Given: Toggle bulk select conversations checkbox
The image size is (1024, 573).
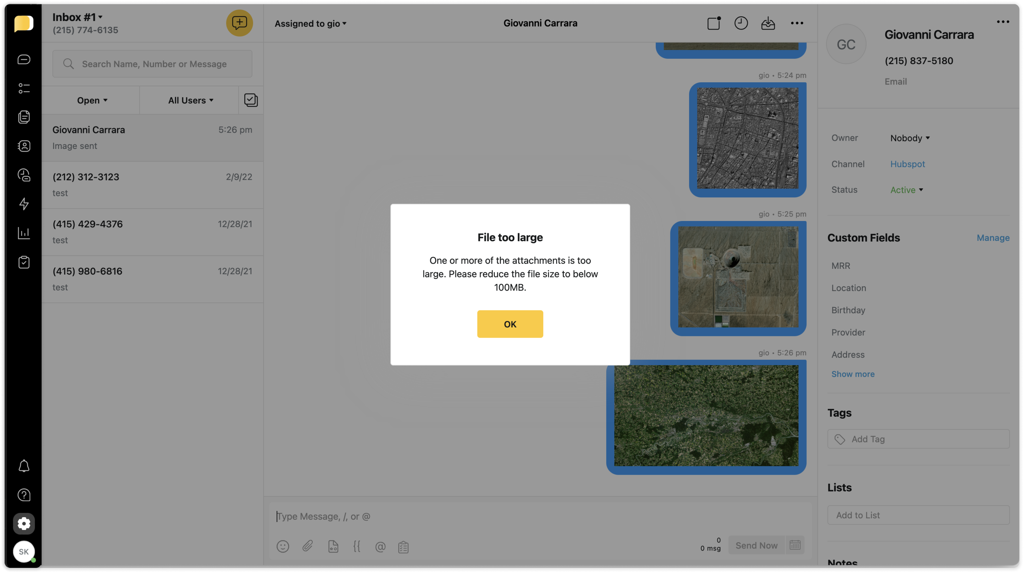Looking at the screenshot, I should point(251,100).
